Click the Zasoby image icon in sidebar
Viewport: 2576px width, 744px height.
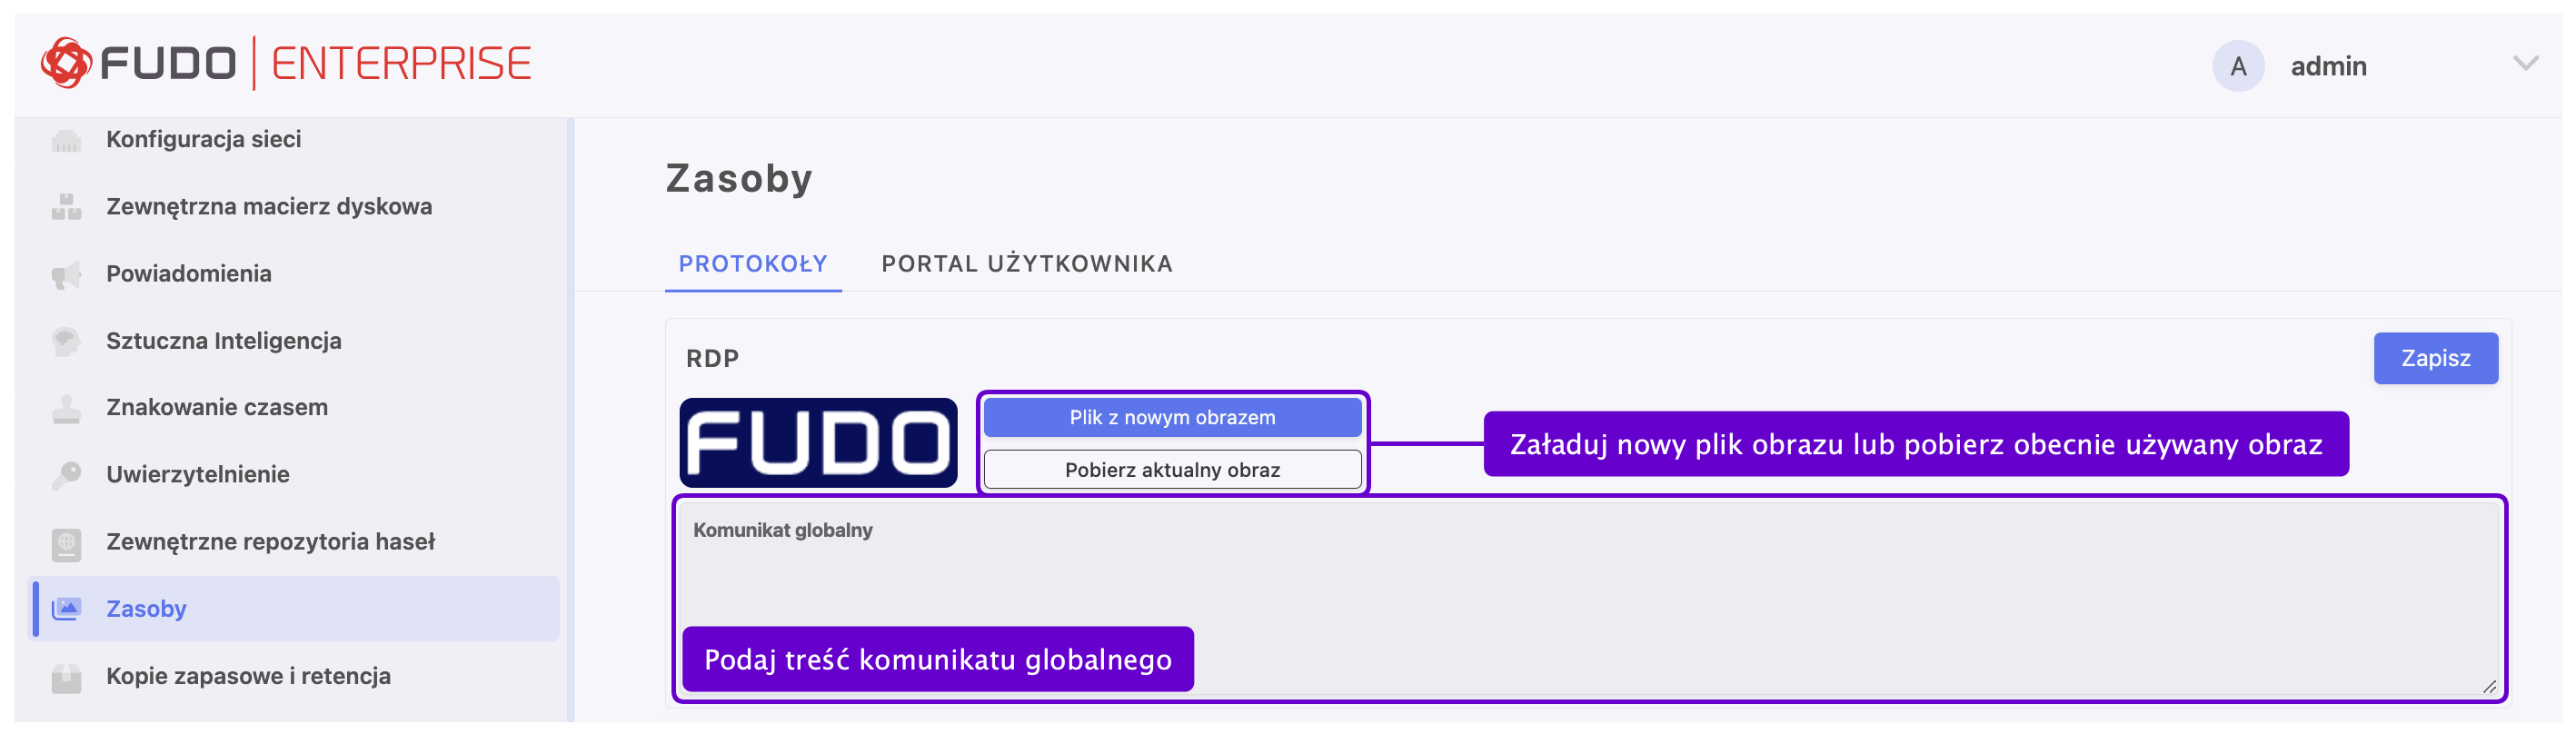66,608
